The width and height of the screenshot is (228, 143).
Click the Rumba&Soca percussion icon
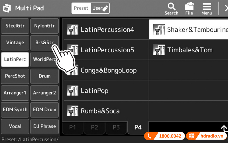72,111
